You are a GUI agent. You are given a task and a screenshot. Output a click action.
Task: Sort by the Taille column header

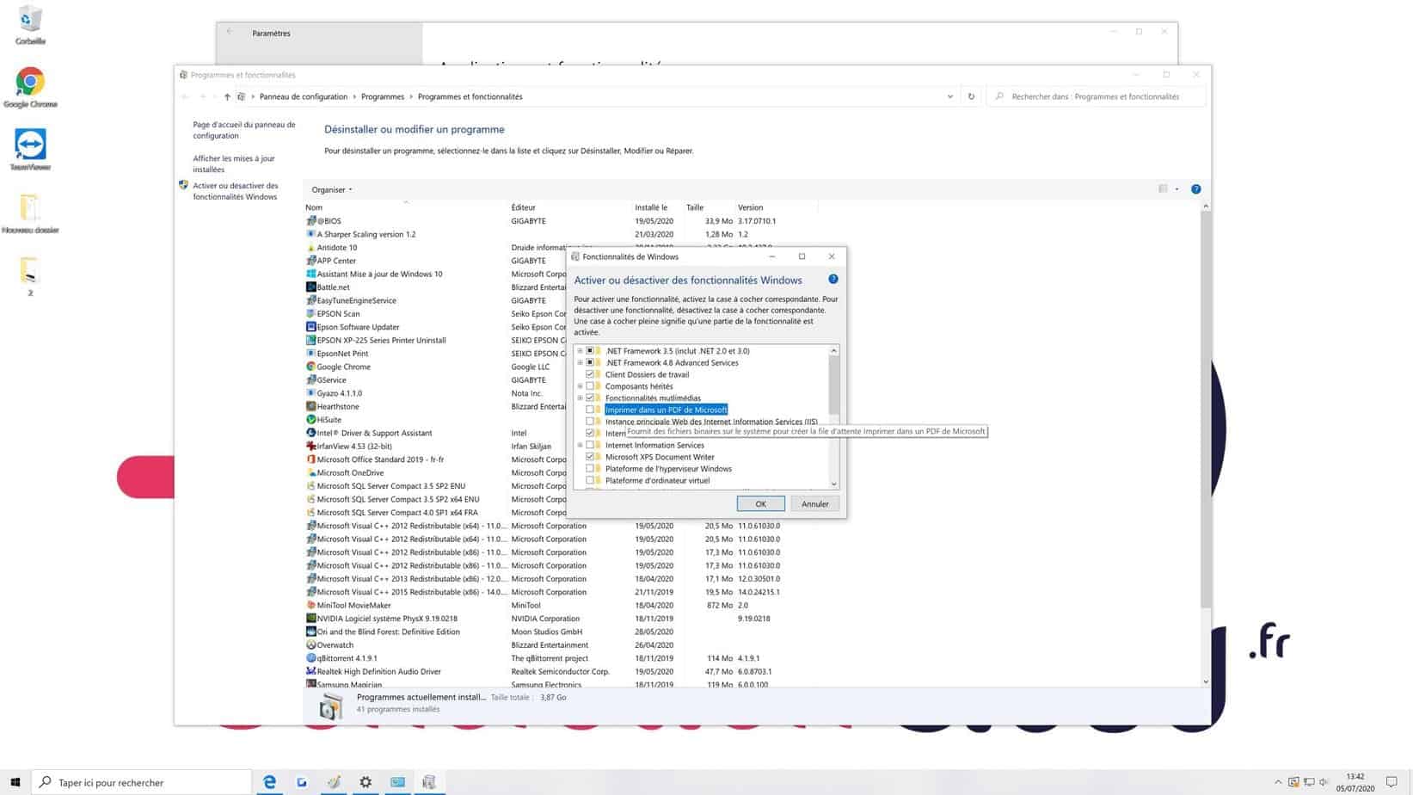695,207
